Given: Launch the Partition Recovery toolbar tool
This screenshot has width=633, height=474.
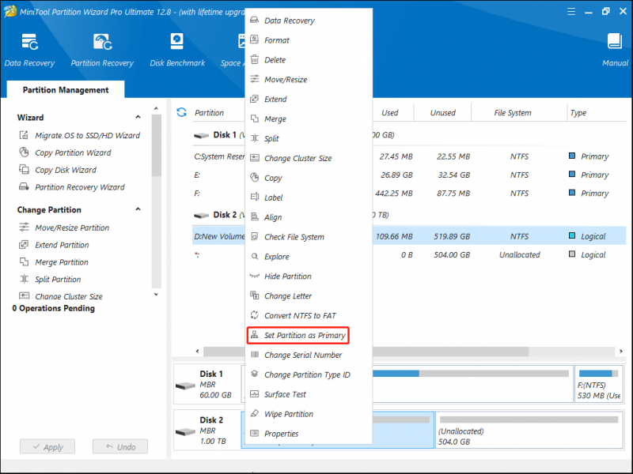Looking at the screenshot, I should (x=102, y=50).
